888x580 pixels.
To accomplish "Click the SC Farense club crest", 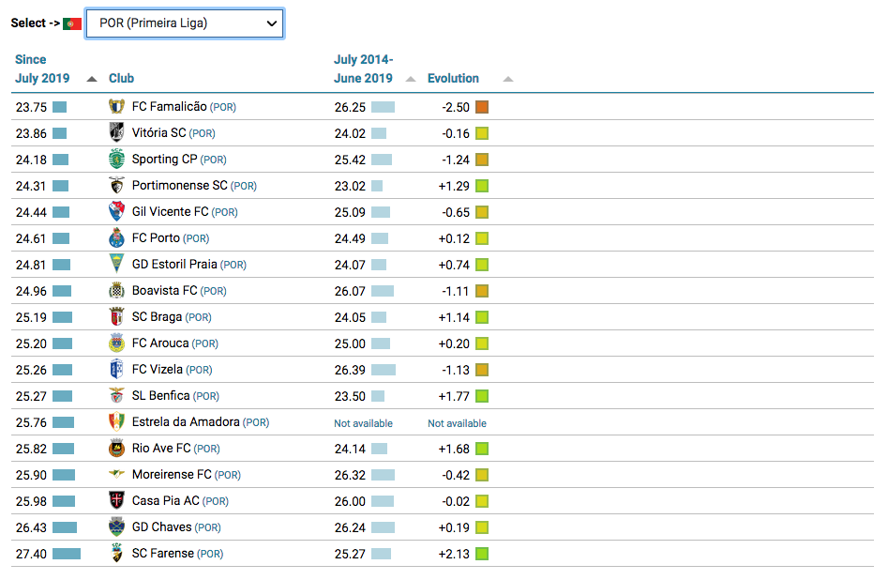I will [x=116, y=554].
